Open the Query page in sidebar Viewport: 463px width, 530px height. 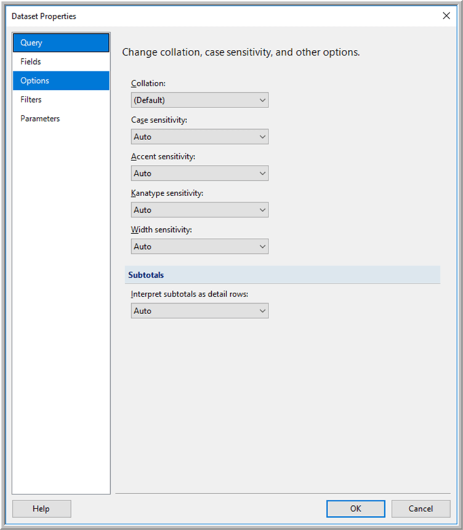coord(61,42)
